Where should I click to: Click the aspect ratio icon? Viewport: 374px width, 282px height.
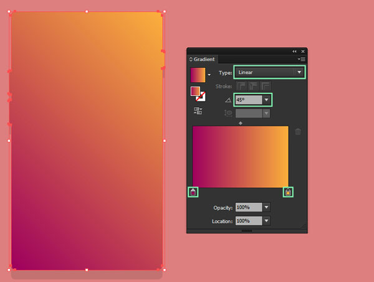click(x=228, y=113)
